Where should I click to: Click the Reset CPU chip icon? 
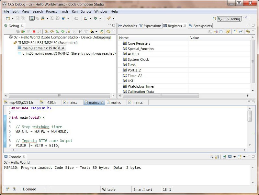pos(92,31)
